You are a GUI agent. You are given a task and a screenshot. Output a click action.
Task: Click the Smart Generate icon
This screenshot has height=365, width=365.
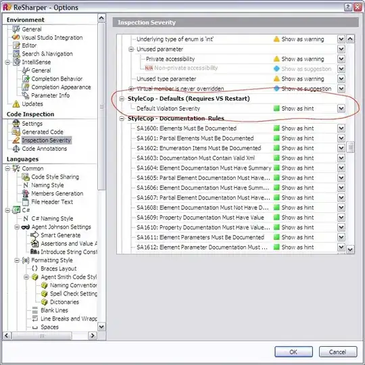[x=34, y=235]
